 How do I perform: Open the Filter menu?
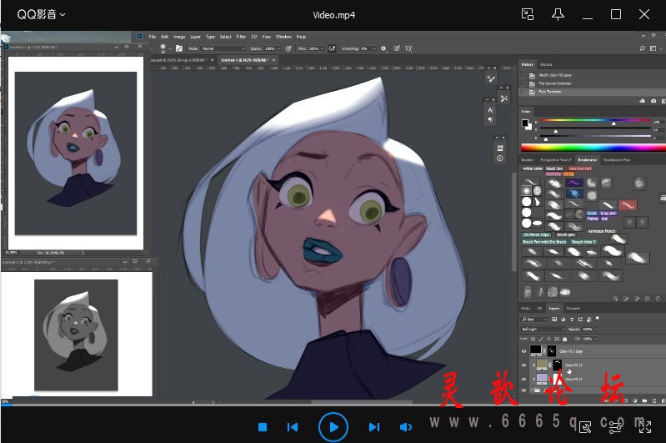241,37
